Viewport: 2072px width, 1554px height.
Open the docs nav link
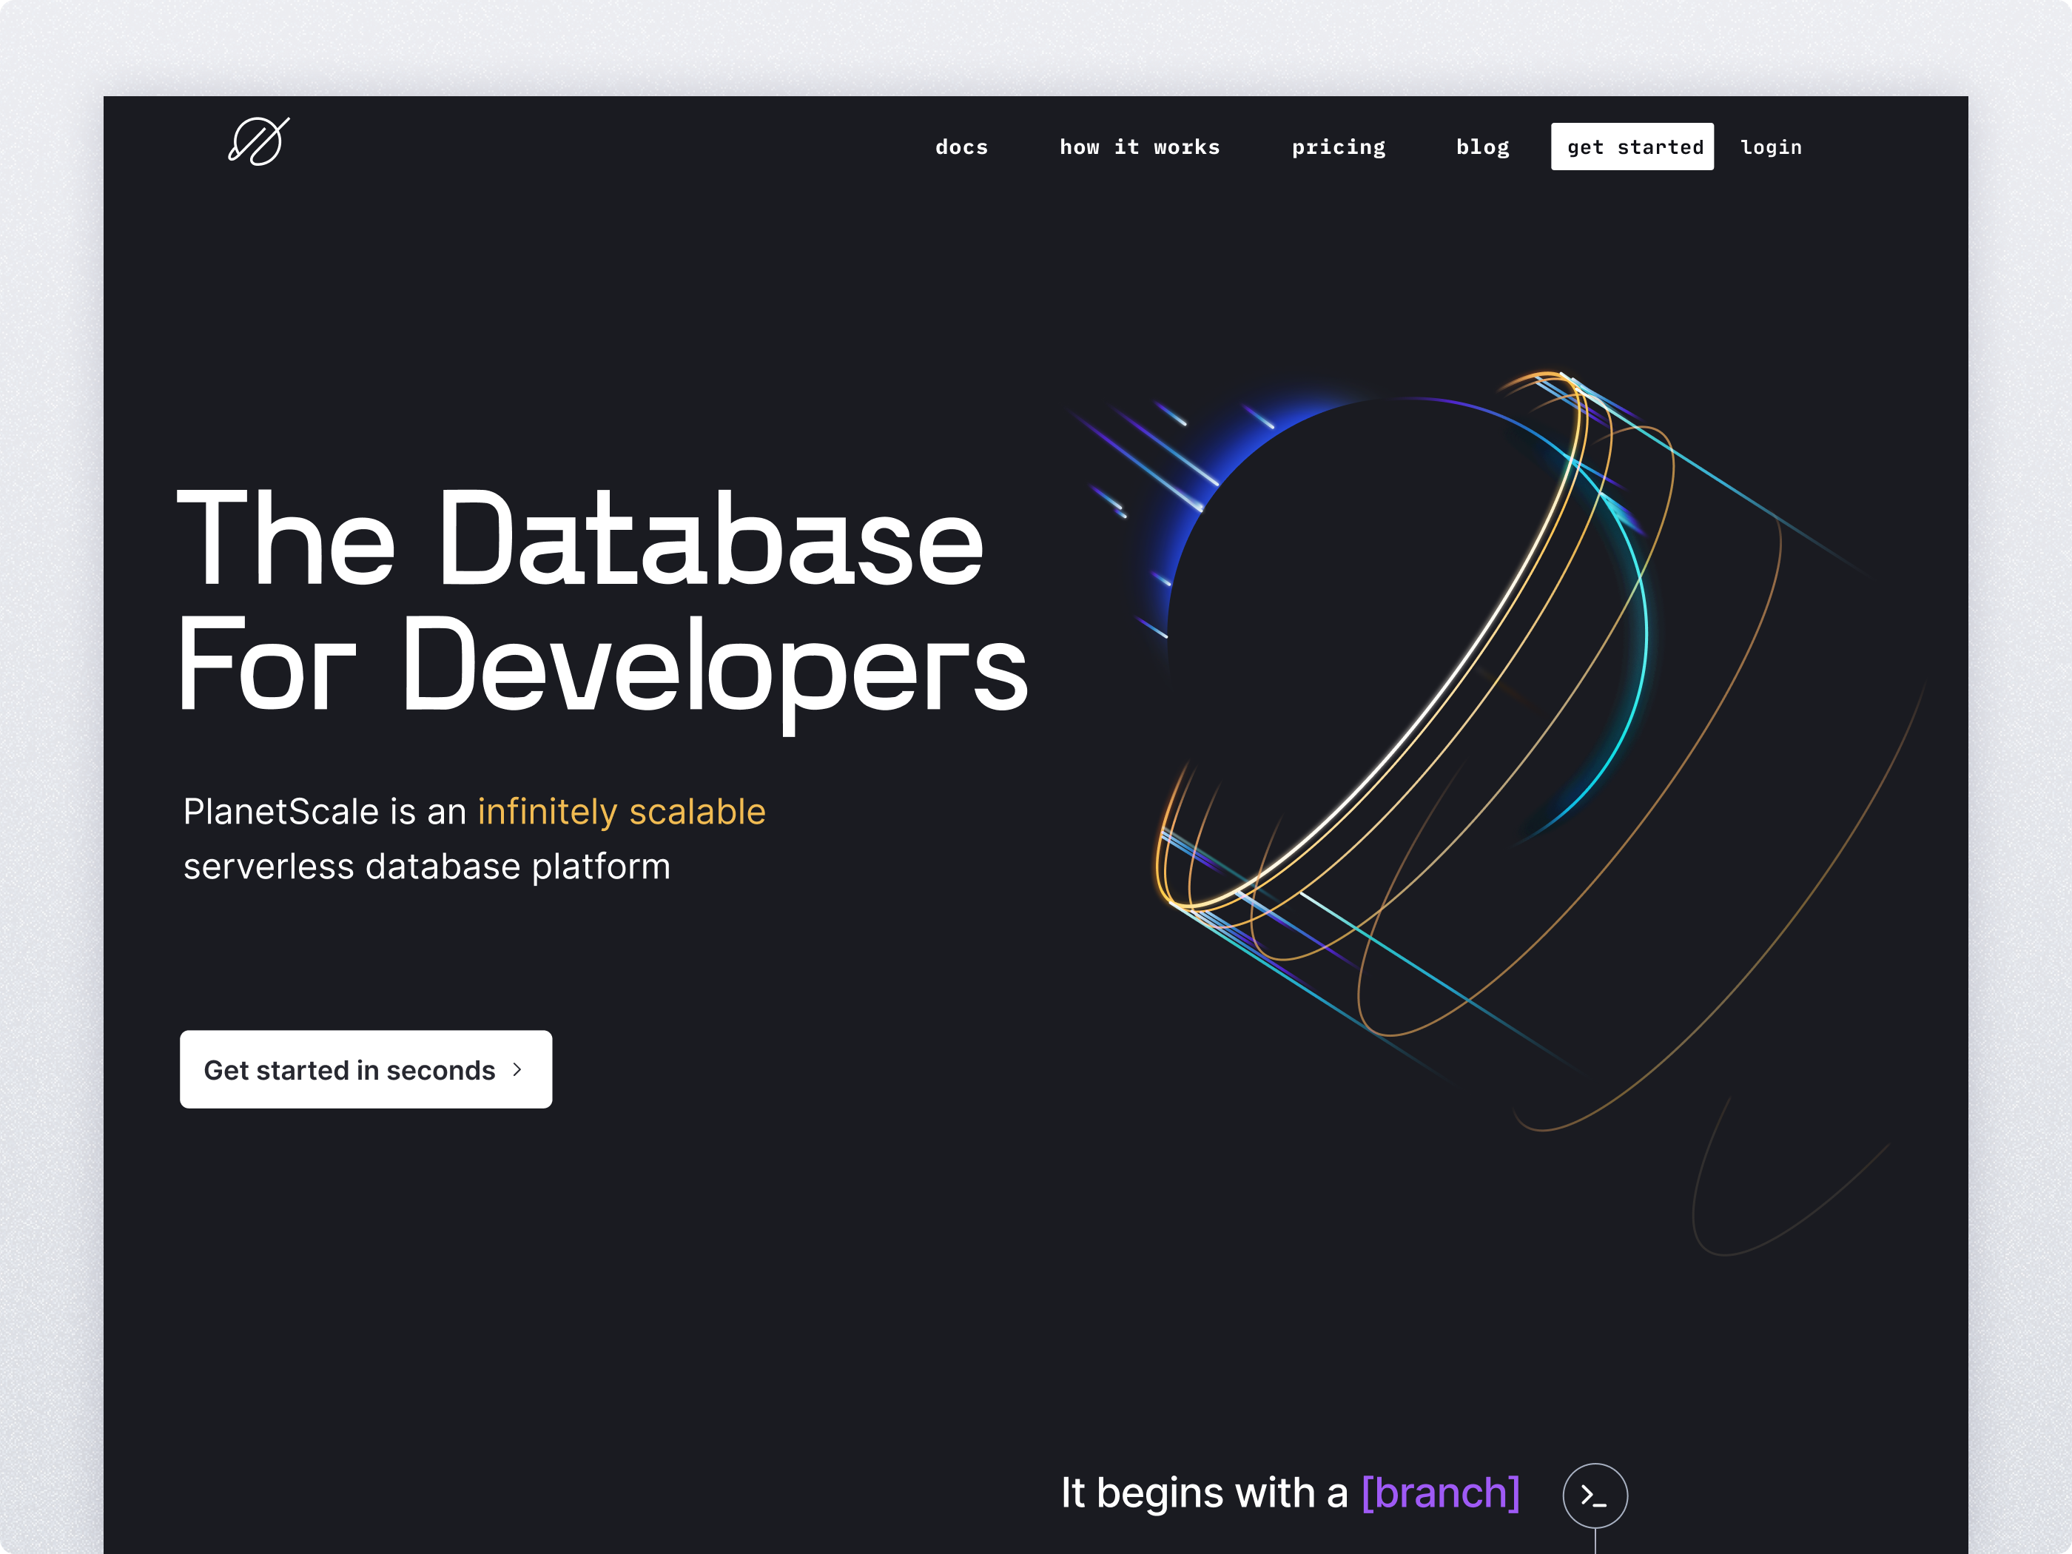[x=961, y=147]
